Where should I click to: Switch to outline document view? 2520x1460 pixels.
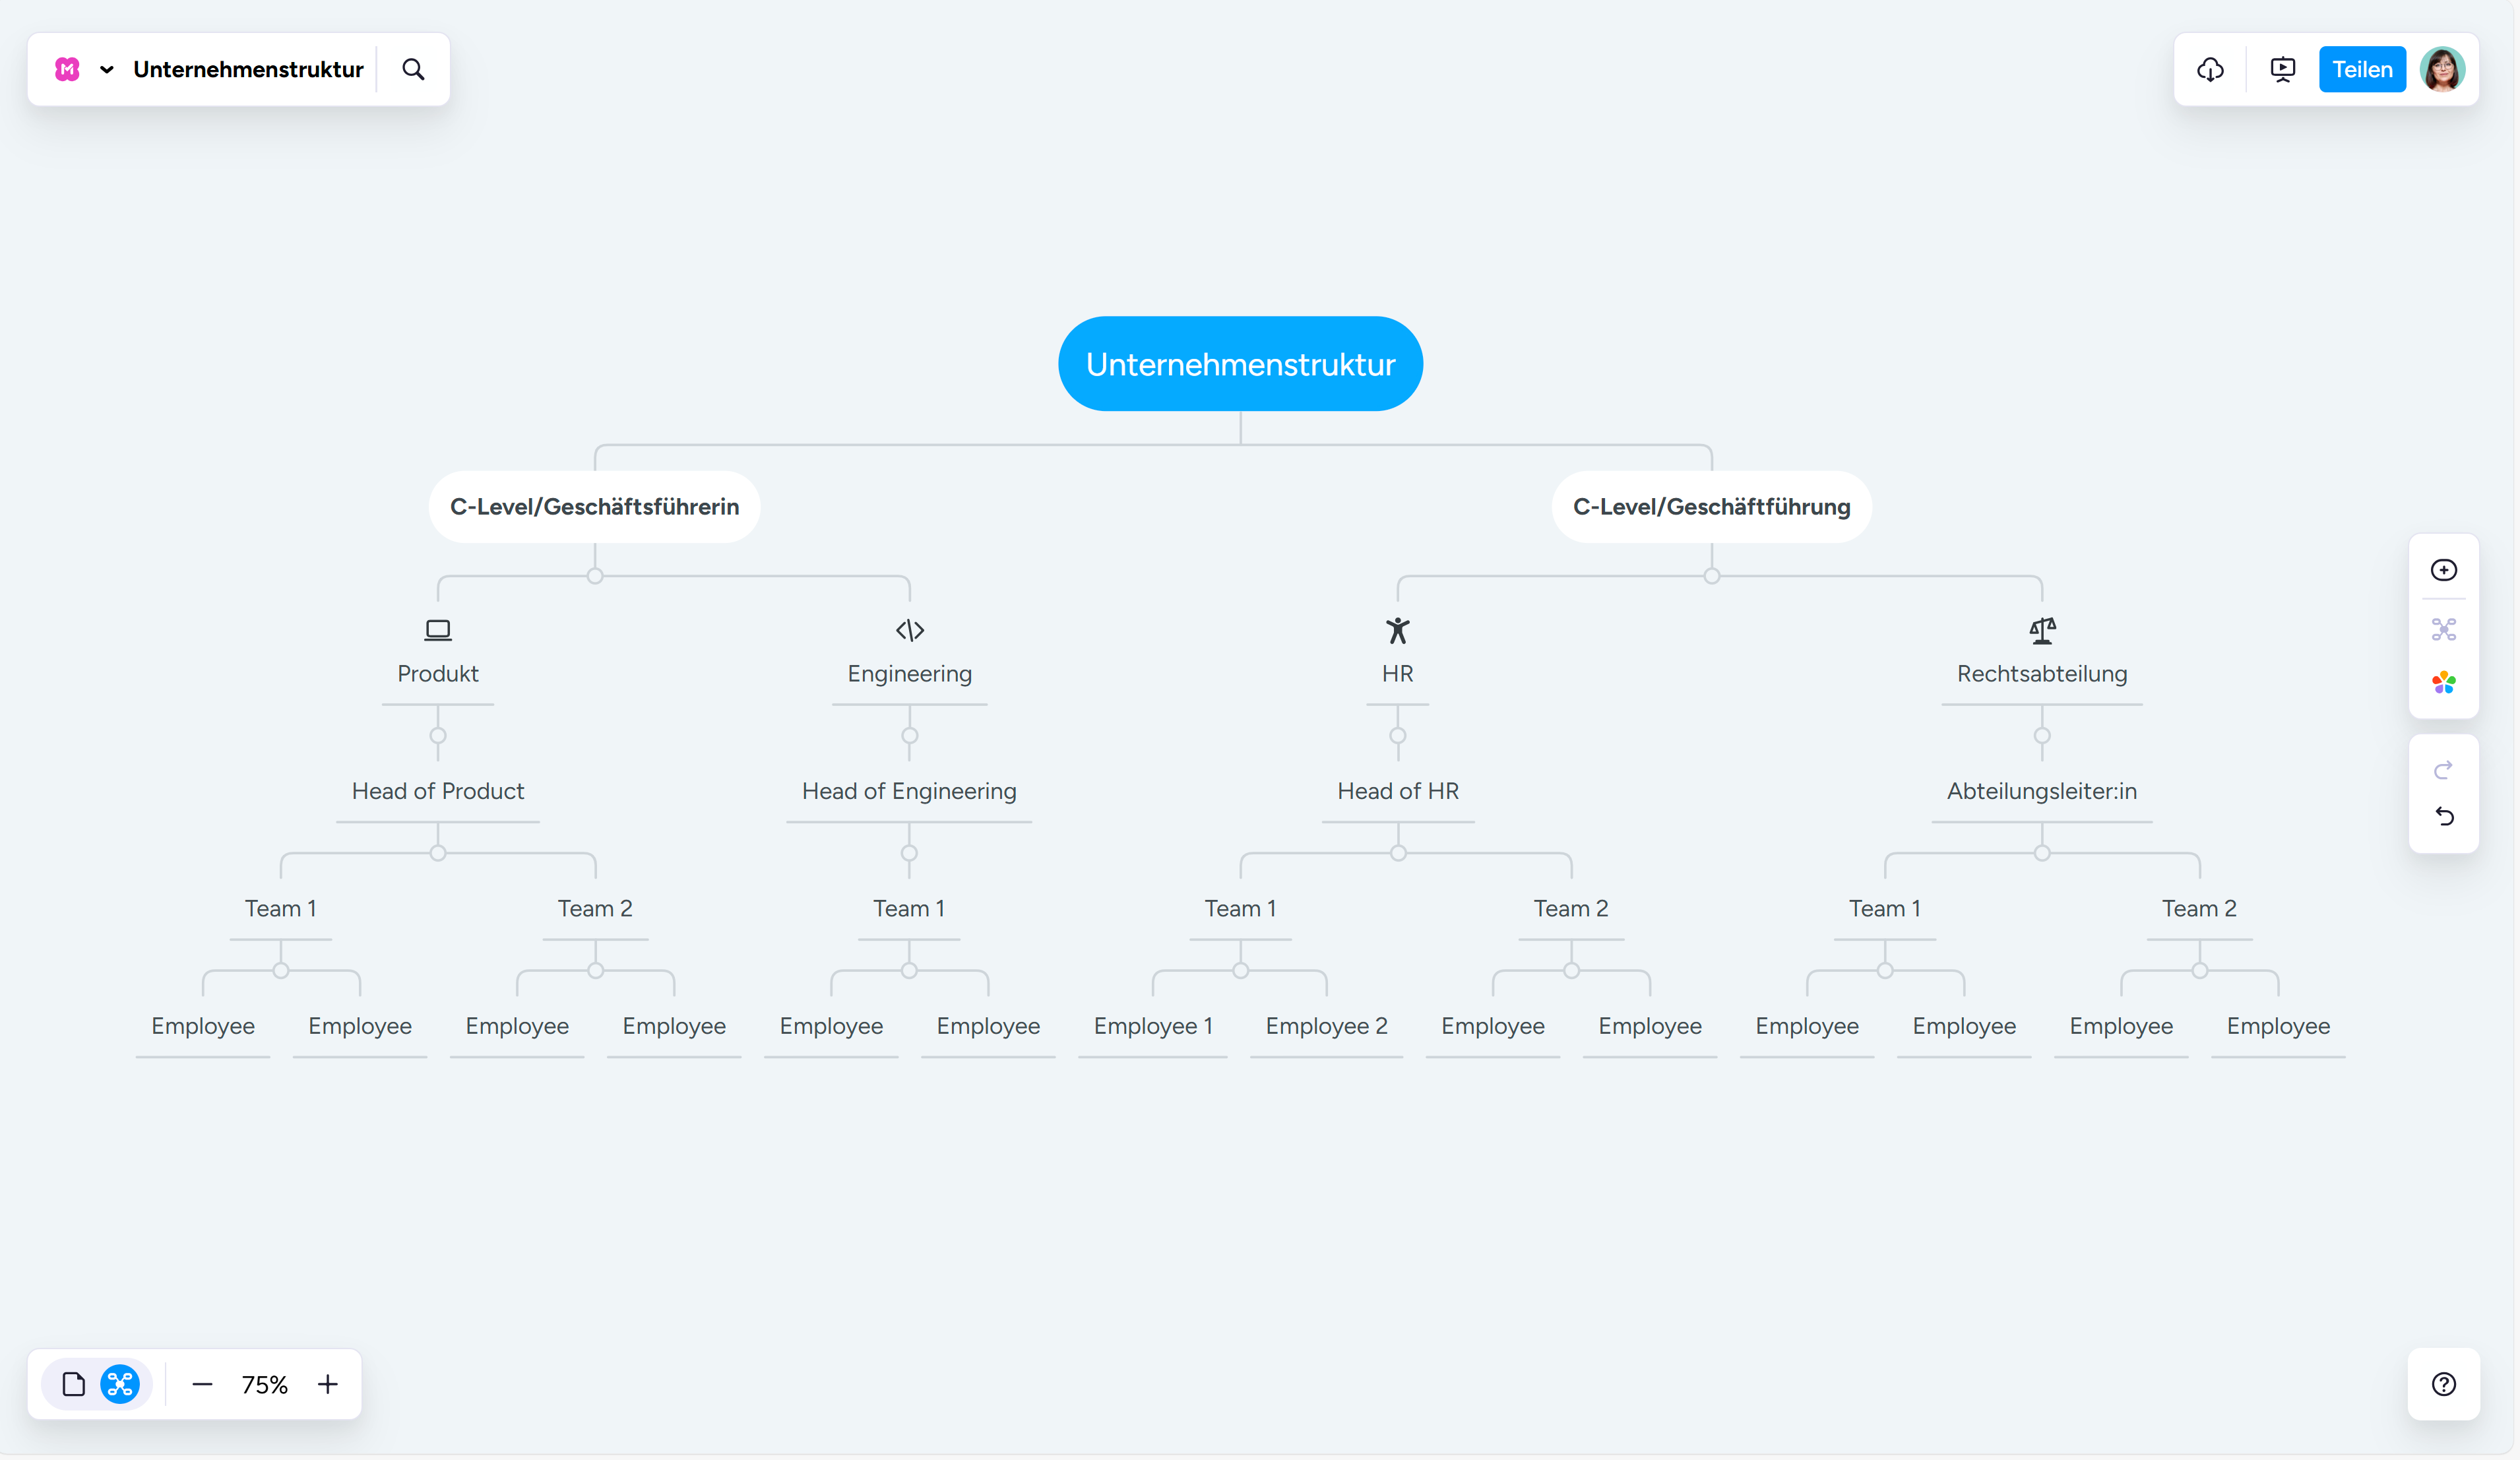coord(73,1384)
